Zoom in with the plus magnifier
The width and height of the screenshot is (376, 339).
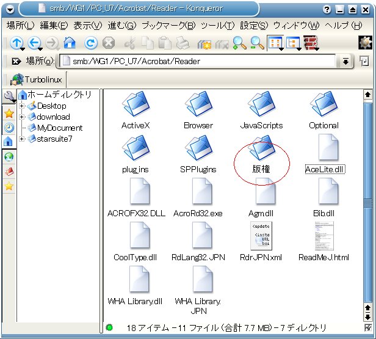(239, 43)
